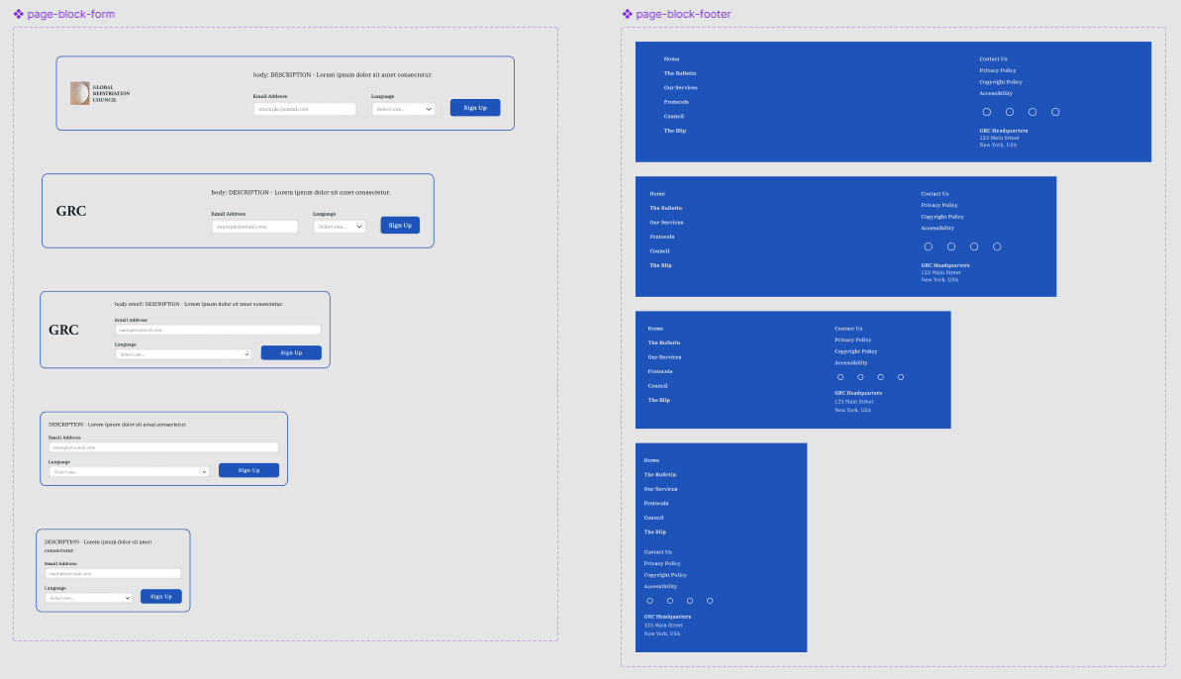Click Accessibility link in the widest footer

coord(996,93)
